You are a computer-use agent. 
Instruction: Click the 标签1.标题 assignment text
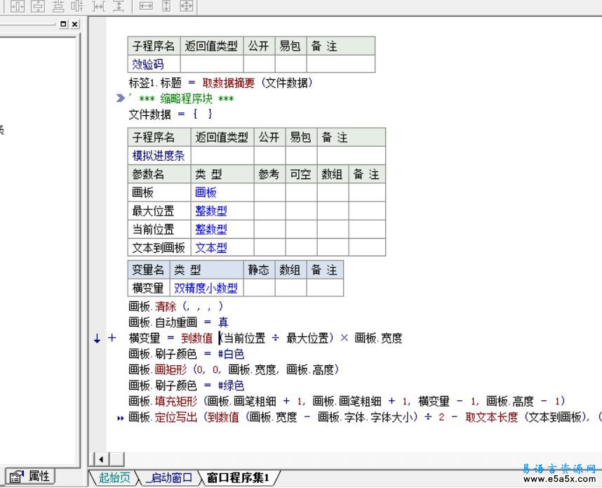point(155,83)
